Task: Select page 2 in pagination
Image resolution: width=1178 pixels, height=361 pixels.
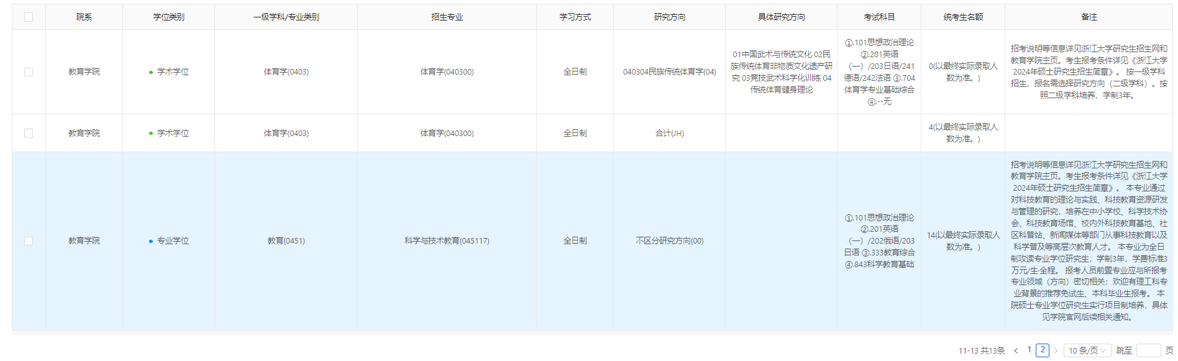Action: click(1043, 350)
